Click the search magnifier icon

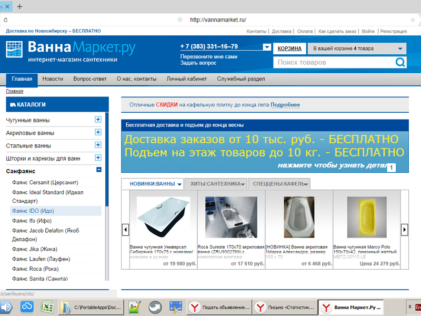(x=400, y=62)
